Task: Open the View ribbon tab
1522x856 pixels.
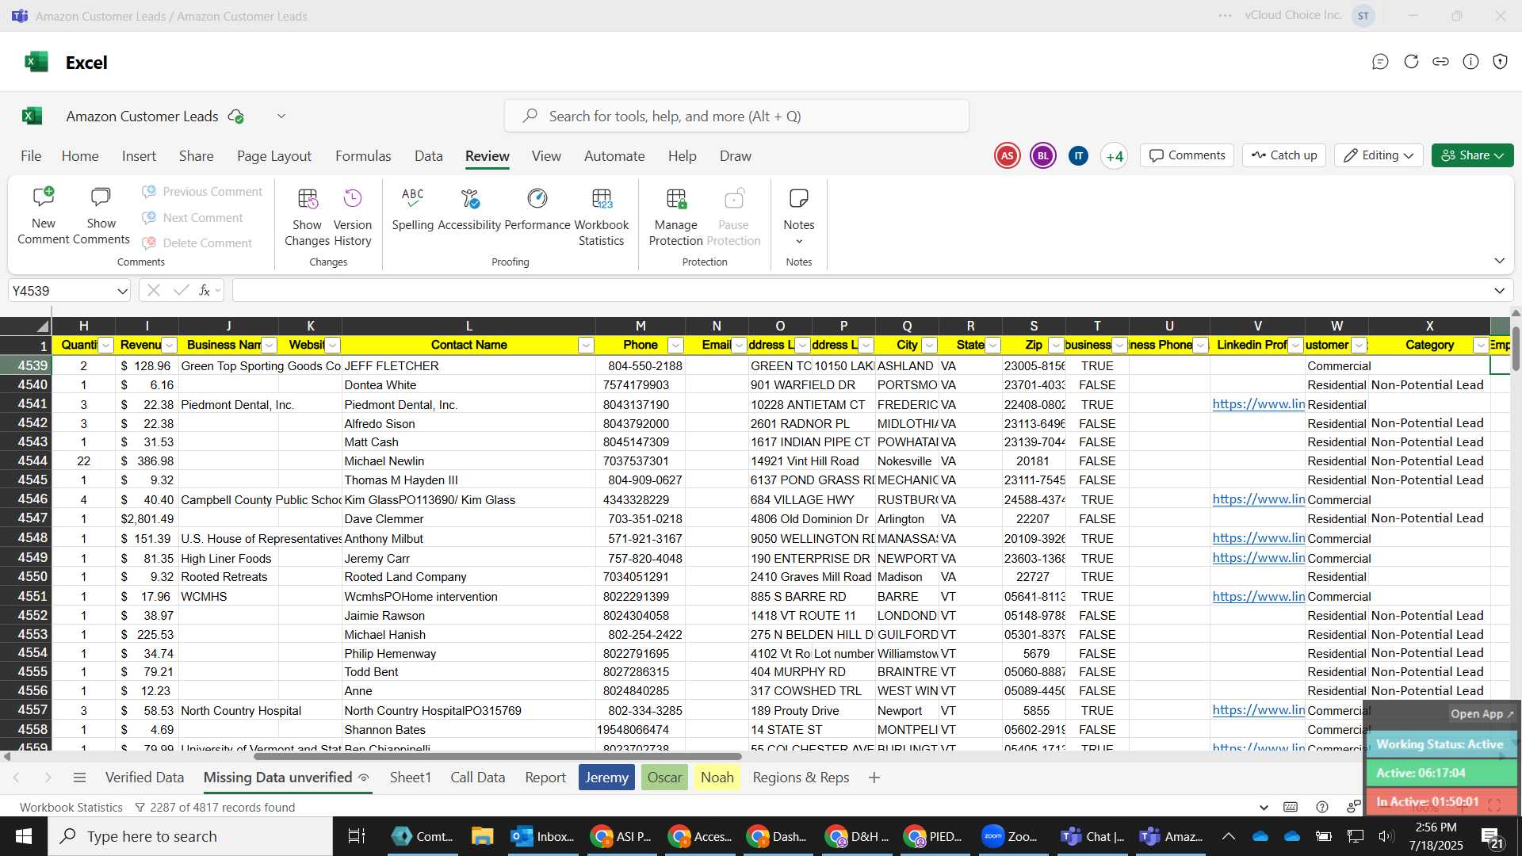Action: pos(546,156)
